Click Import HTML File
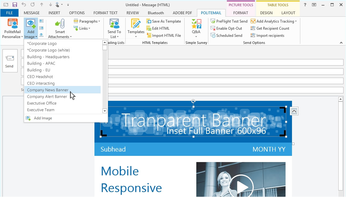The height and width of the screenshot is (197, 346). (164, 36)
